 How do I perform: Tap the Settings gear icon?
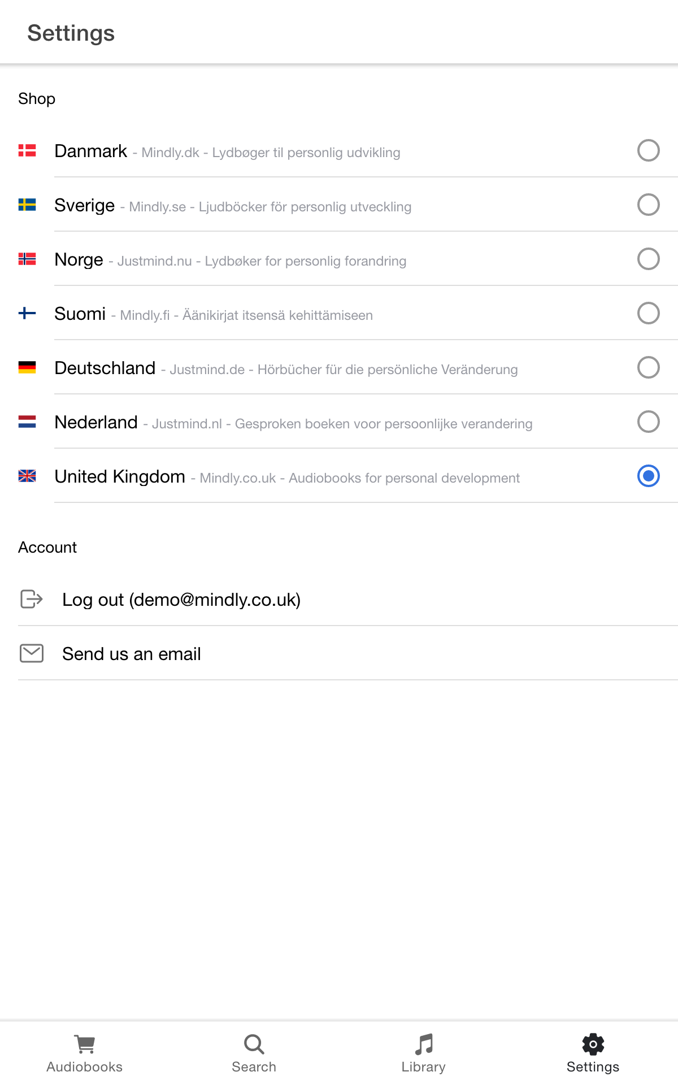[593, 1044]
